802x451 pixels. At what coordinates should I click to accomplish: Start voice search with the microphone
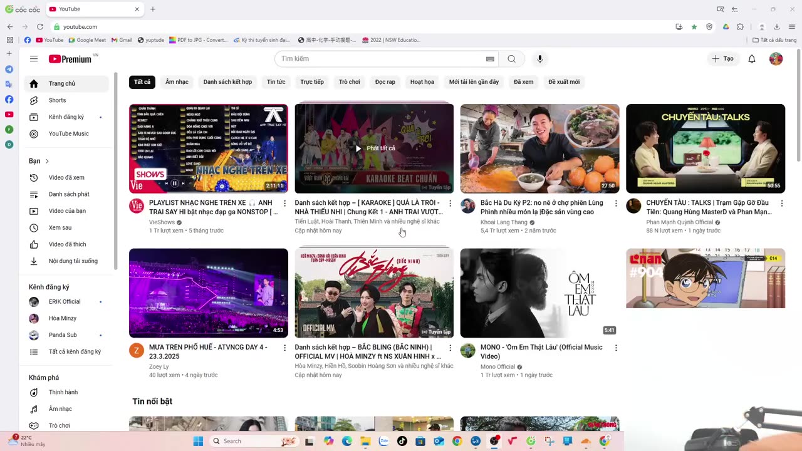point(539,59)
